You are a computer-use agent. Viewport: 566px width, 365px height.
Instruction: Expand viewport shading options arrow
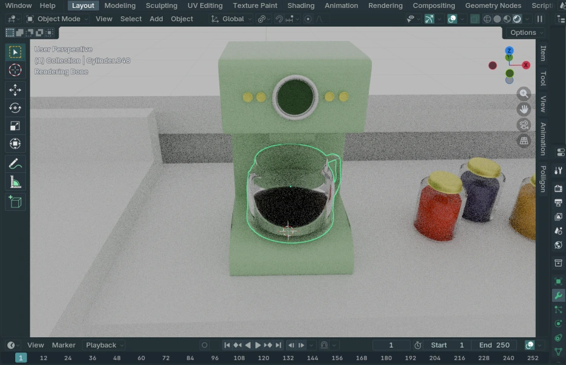point(527,19)
